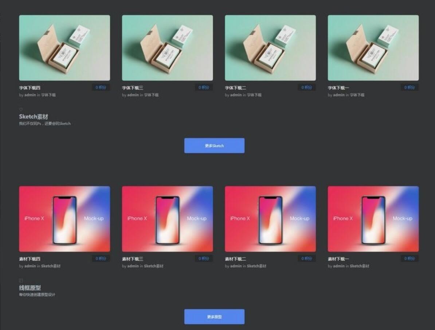Open admin author link under 字体下载四
The height and width of the screenshot is (330, 435).
[x=30, y=95]
